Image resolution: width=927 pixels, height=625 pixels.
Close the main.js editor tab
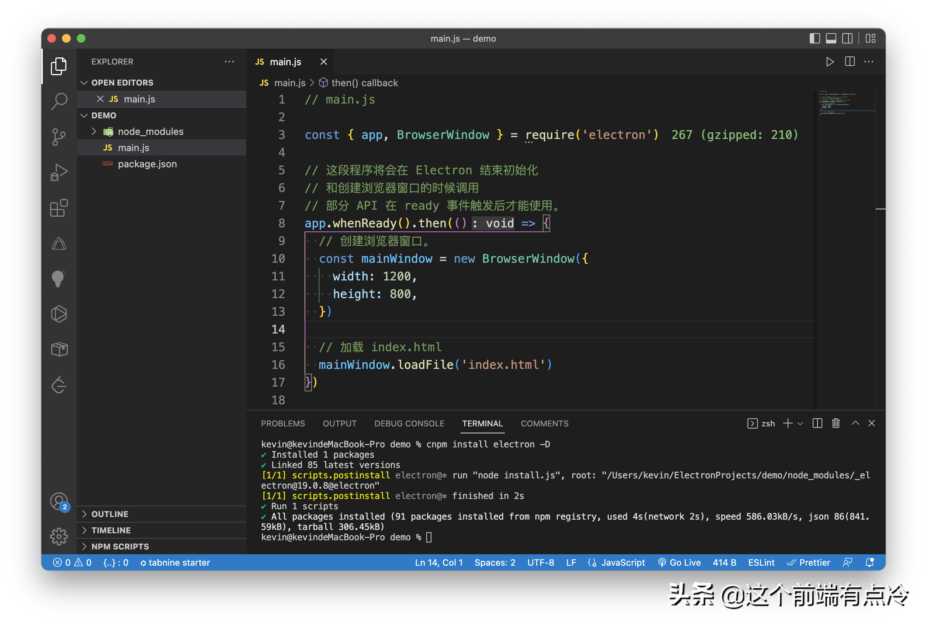(x=324, y=62)
